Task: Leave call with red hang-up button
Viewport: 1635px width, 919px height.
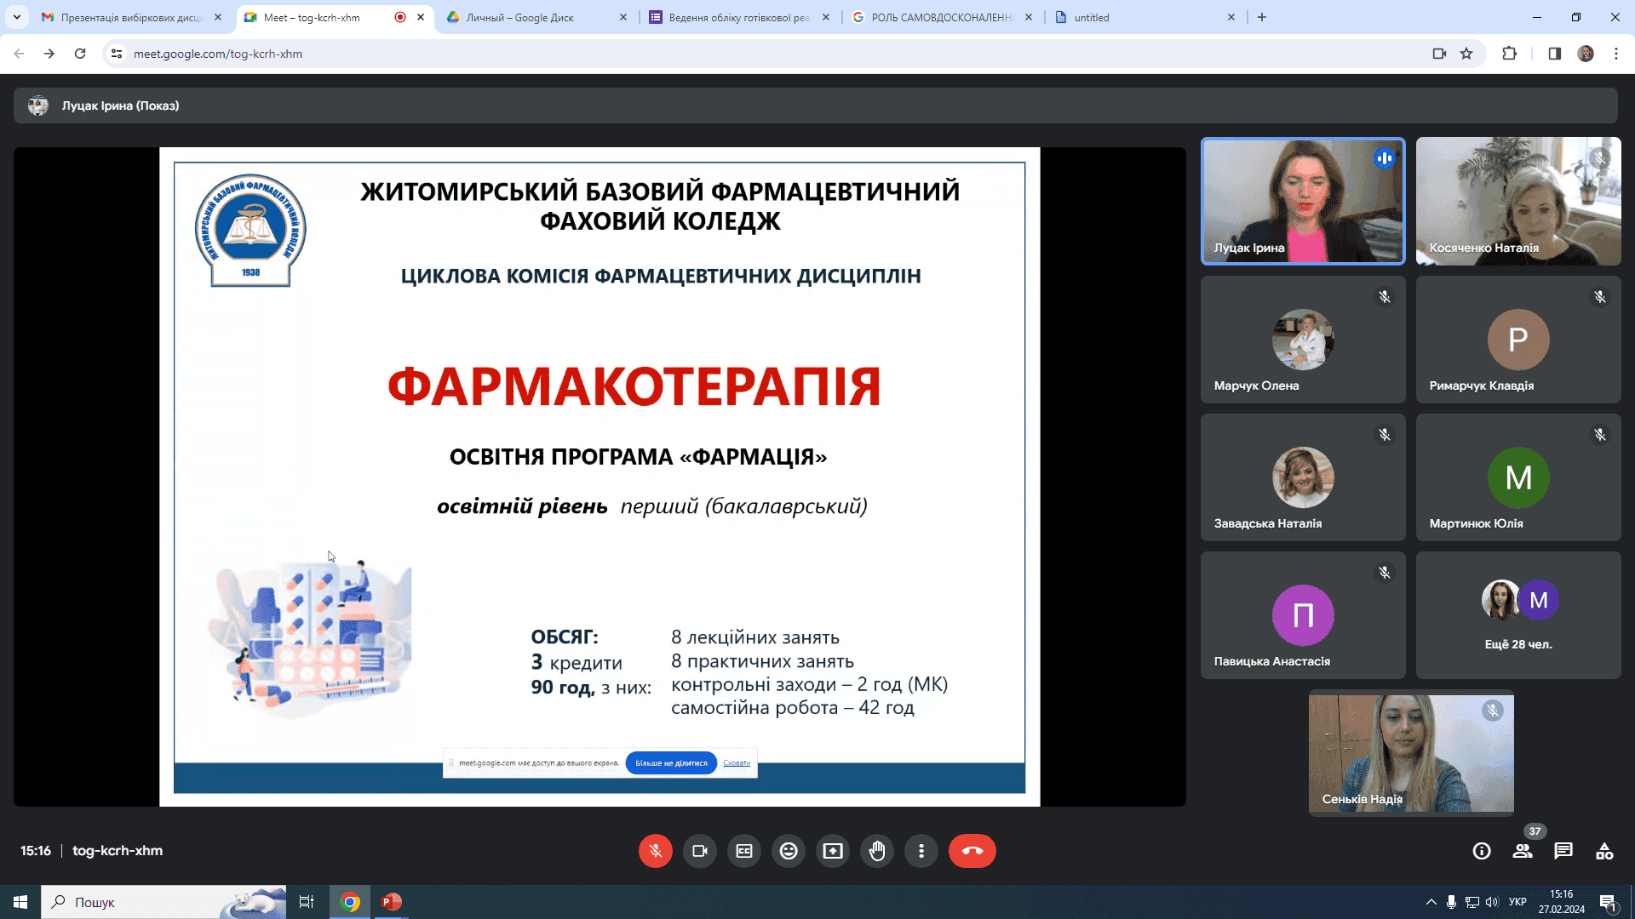Action: tap(972, 851)
